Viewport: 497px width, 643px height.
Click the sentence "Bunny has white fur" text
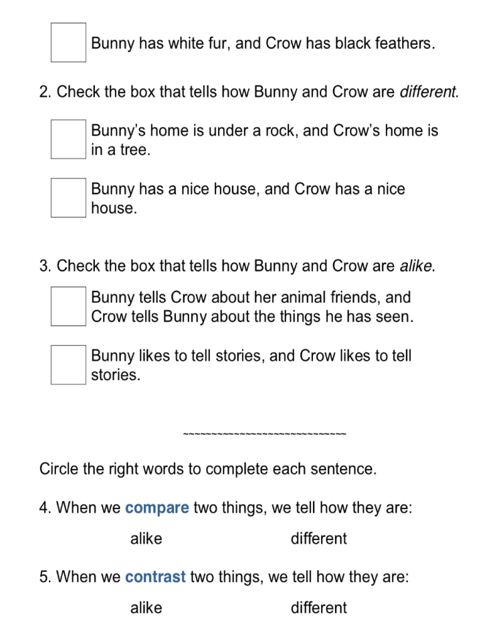click(263, 44)
